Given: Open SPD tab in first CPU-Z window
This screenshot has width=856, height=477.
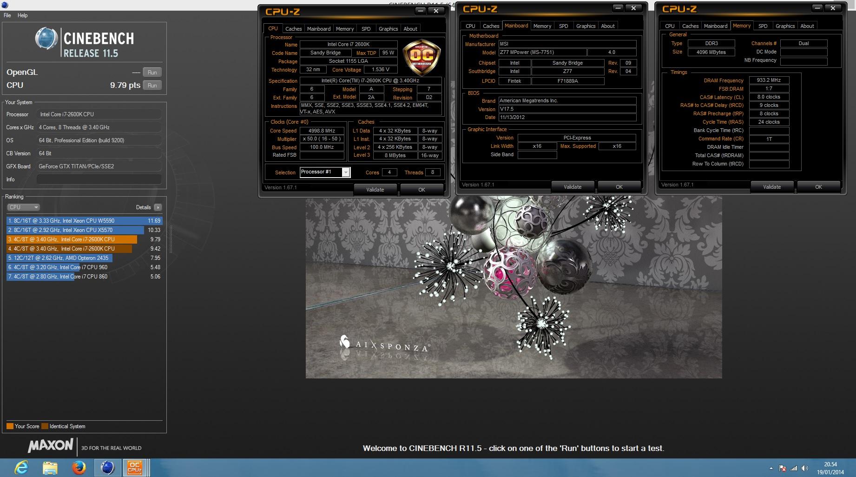Looking at the screenshot, I should click(x=366, y=29).
